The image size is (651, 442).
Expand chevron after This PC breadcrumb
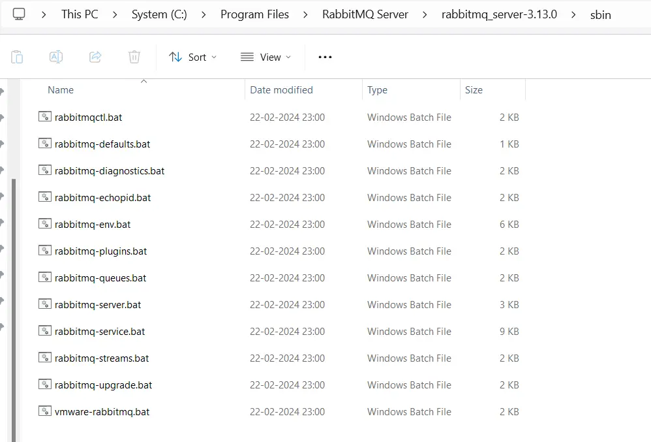(x=115, y=15)
